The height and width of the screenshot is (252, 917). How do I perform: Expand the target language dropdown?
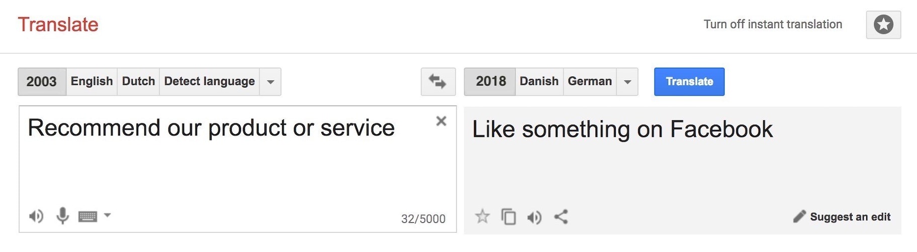click(x=627, y=82)
